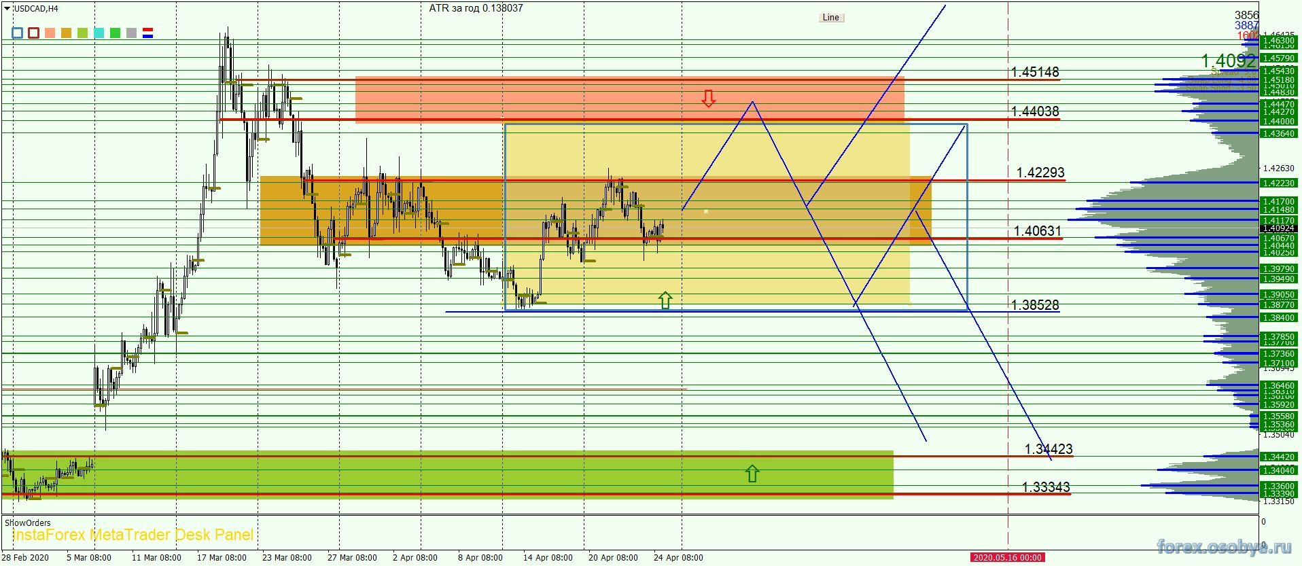Image resolution: width=1302 pixels, height=566 pixels.
Task: Click the large 1.4092 price display
Action: coord(1229,61)
